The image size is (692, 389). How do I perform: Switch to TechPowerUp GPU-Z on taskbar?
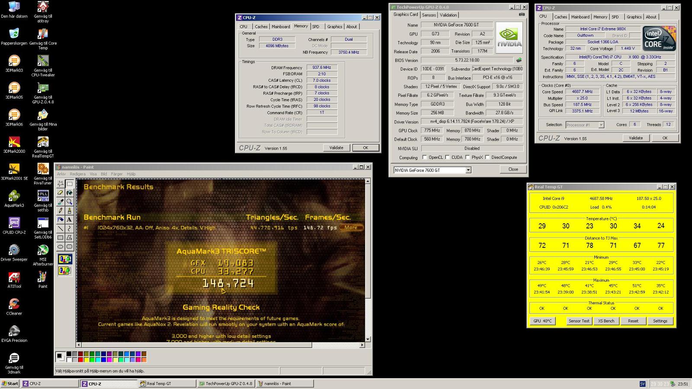pos(226,384)
